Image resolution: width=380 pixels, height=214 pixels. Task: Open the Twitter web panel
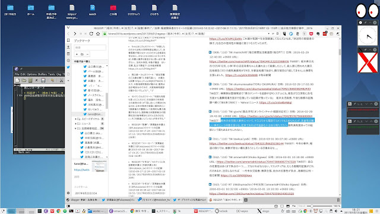tap(68, 67)
